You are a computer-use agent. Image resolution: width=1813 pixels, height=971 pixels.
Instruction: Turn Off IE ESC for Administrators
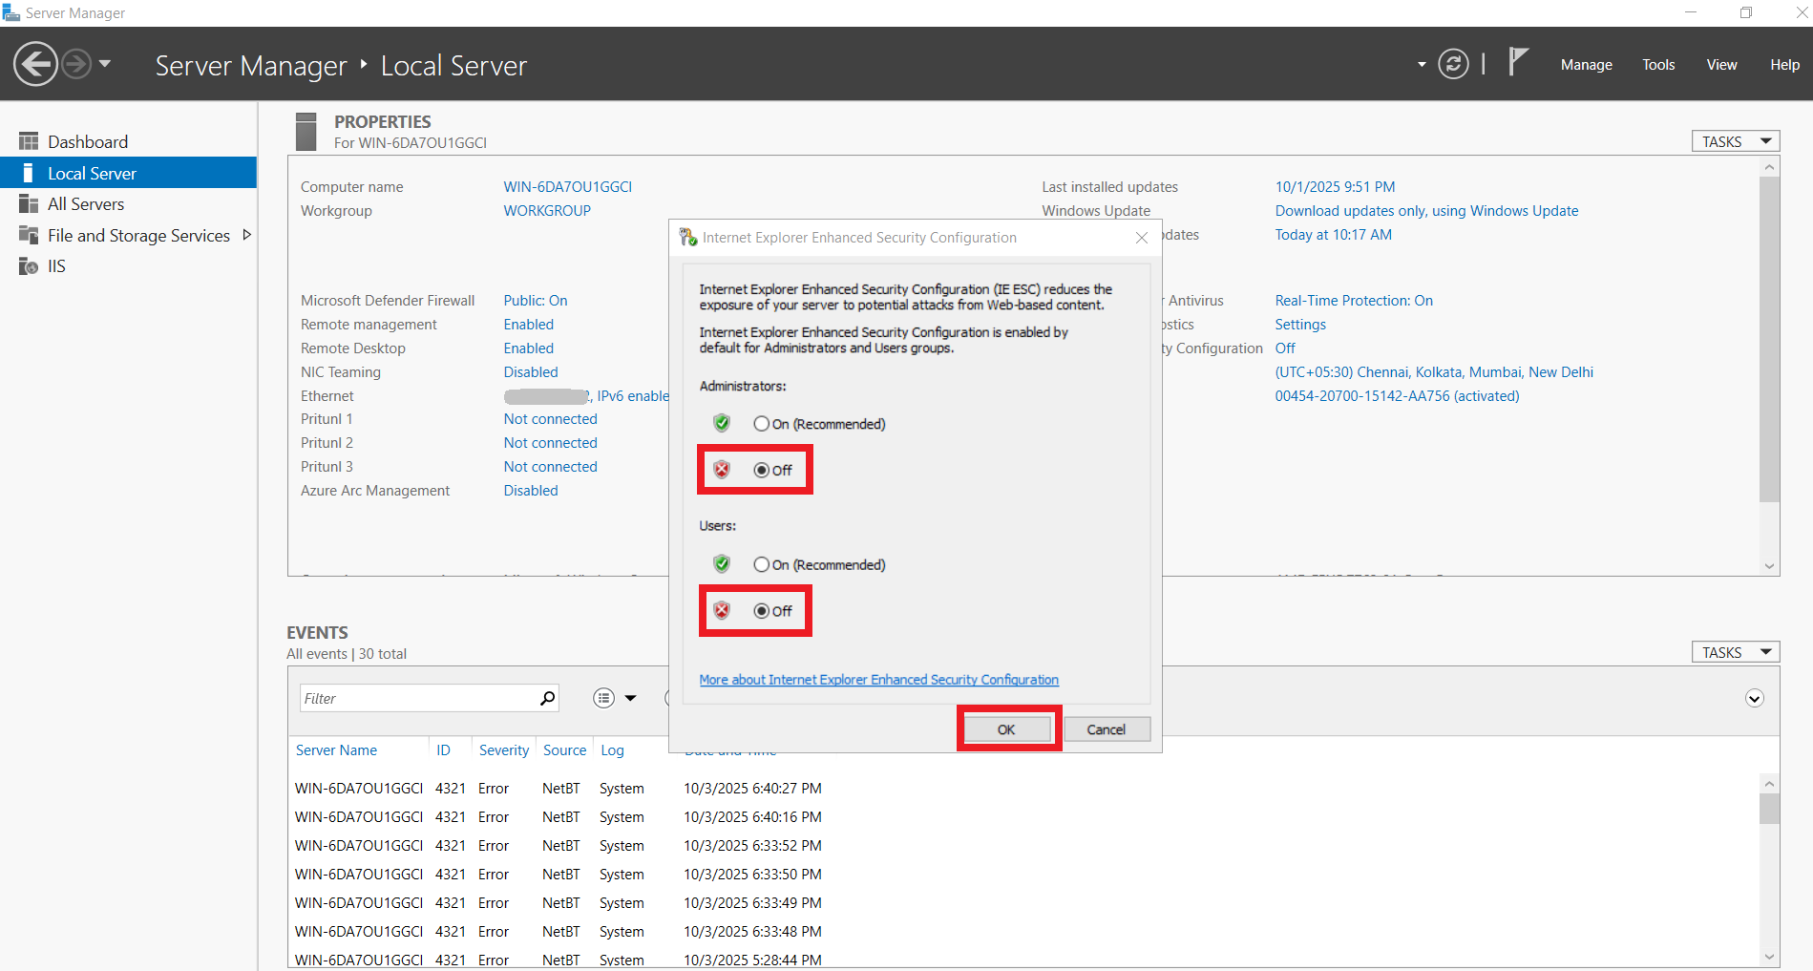(x=761, y=470)
